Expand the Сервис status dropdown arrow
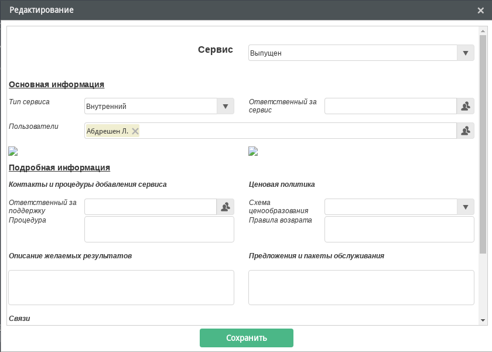The image size is (492, 352). click(x=466, y=53)
